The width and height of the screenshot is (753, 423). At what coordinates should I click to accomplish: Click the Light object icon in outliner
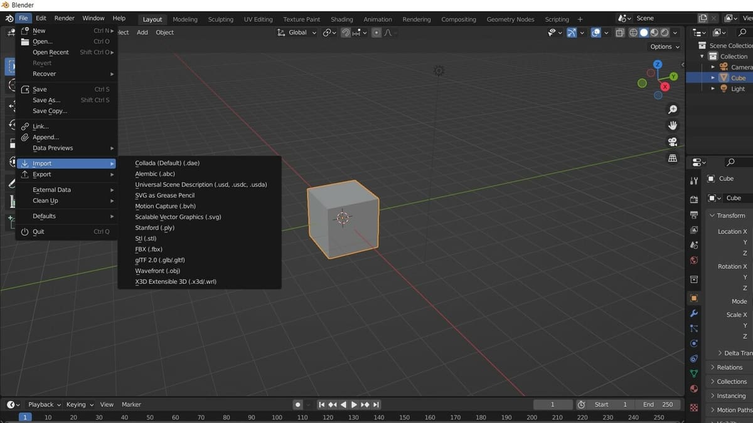pyautogui.click(x=724, y=88)
